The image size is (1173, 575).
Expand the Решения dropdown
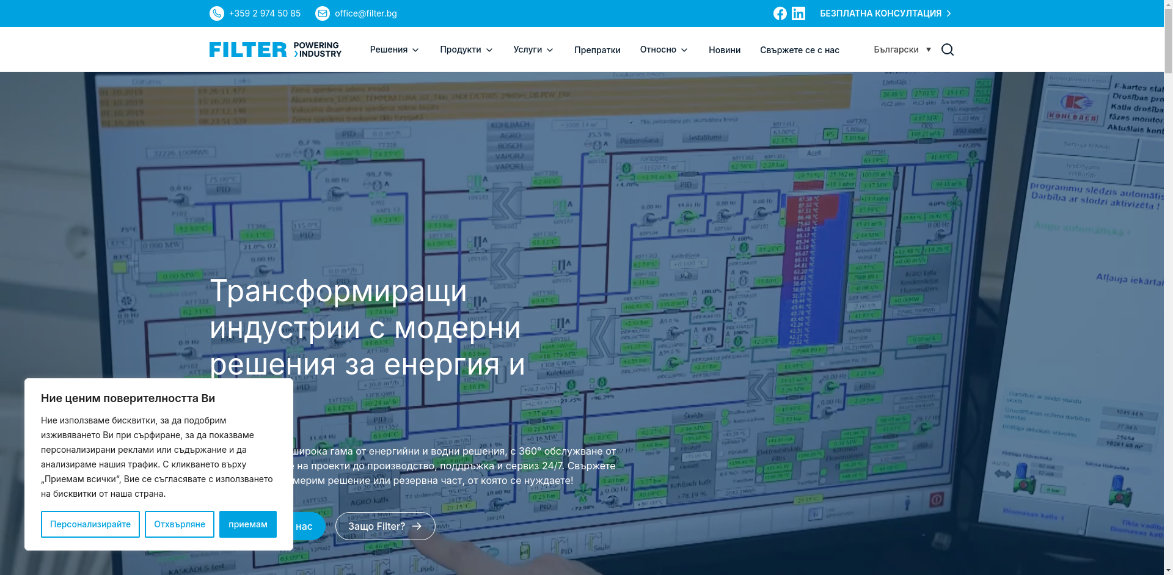(x=394, y=49)
